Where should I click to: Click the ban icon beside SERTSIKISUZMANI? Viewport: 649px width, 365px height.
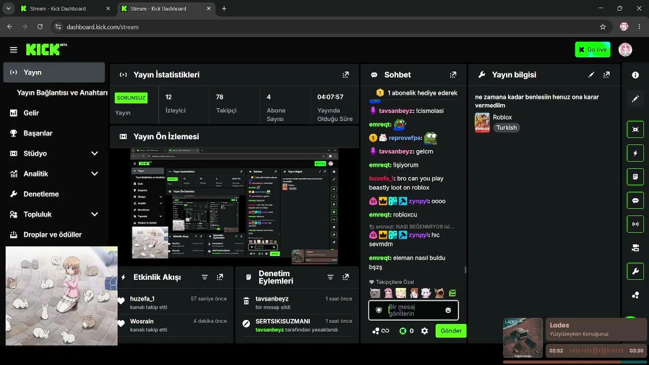coord(246,323)
